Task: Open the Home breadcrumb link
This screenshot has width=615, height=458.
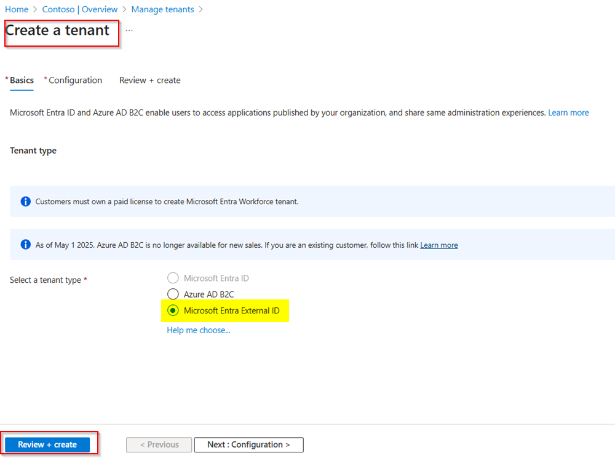Action: coord(17,9)
